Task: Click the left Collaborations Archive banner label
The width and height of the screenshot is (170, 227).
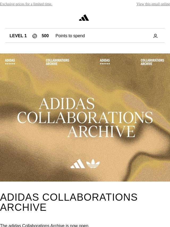Action: [x=58, y=62]
